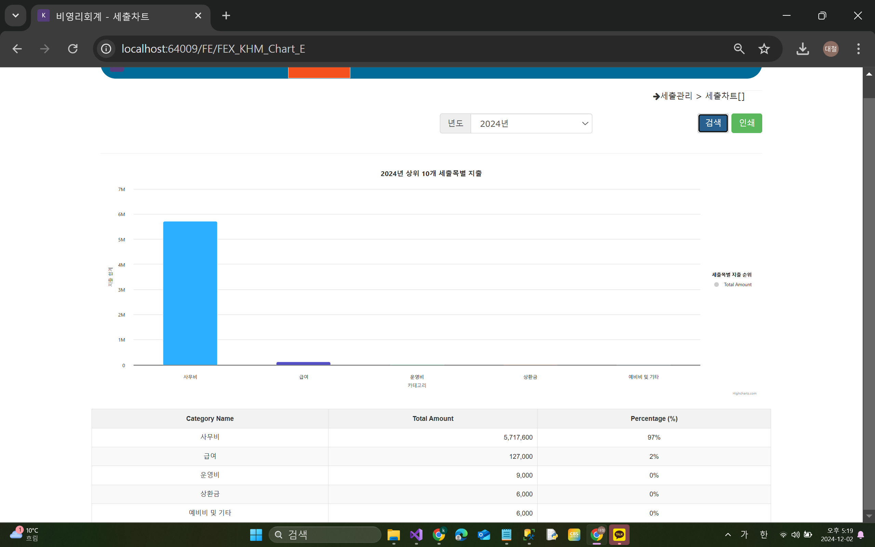Click 상환금 in the table
This screenshot has height=547, width=875.
[210, 494]
